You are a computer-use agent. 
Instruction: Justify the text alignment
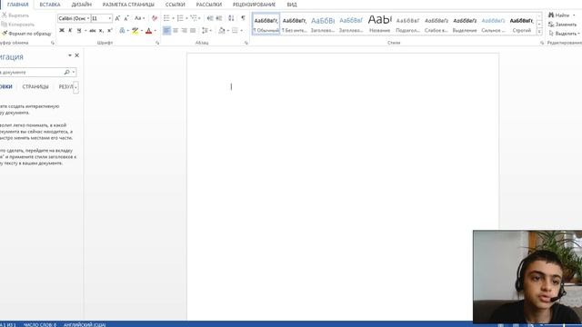click(x=193, y=30)
